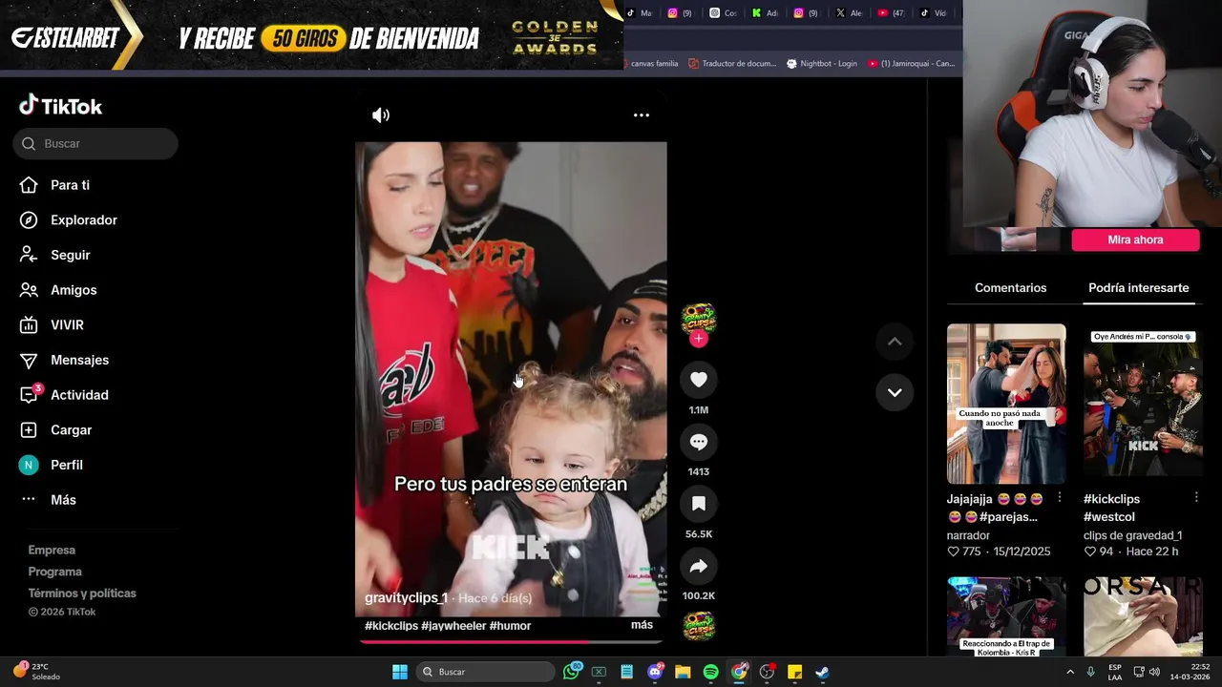The image size is (1222, 687).
Task: Open the video three-dot options menu
Action: 642,115
